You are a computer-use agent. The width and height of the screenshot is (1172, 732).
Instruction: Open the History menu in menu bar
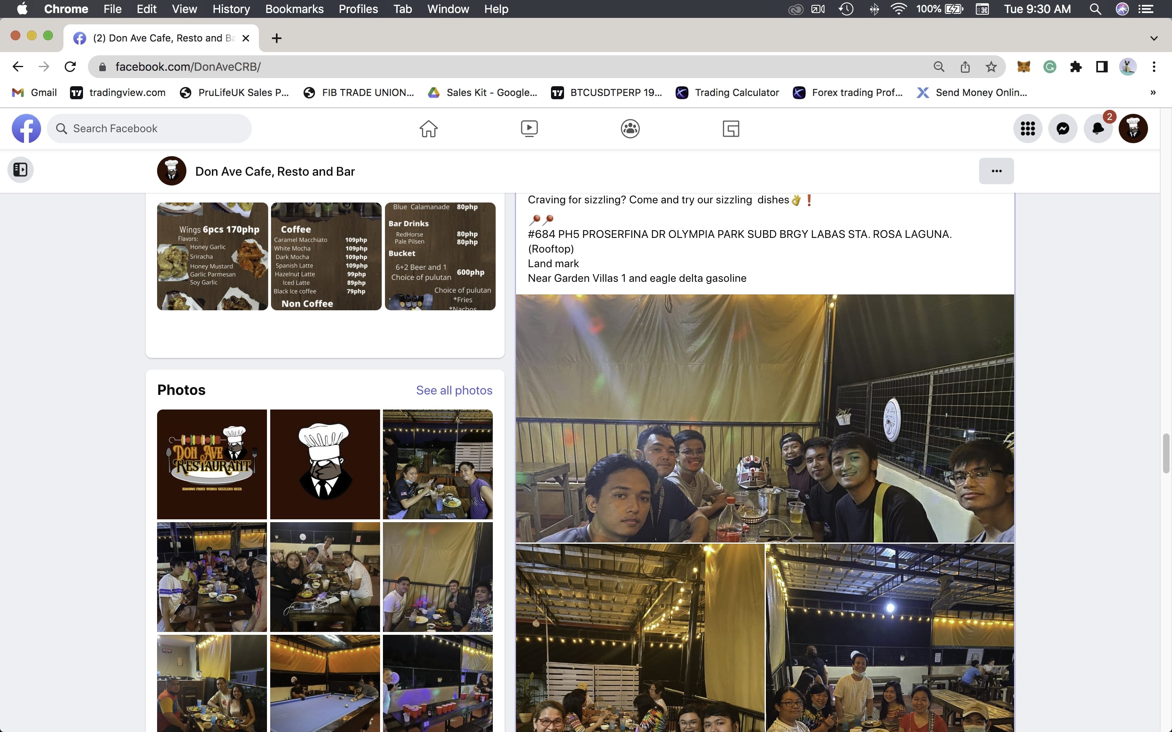pyautogui.click(x=231, y=9)
